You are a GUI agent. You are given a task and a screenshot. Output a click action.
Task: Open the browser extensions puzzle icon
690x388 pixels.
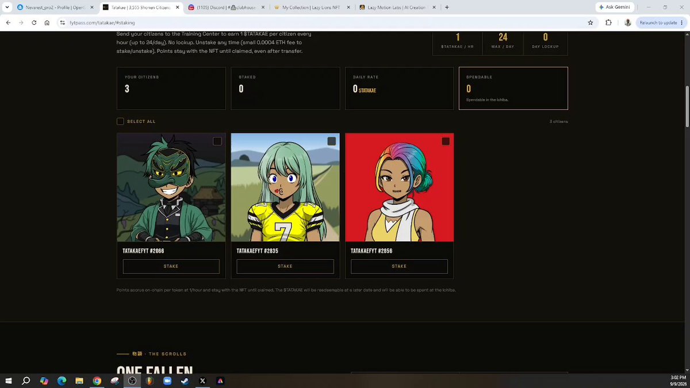coord(609,22)
